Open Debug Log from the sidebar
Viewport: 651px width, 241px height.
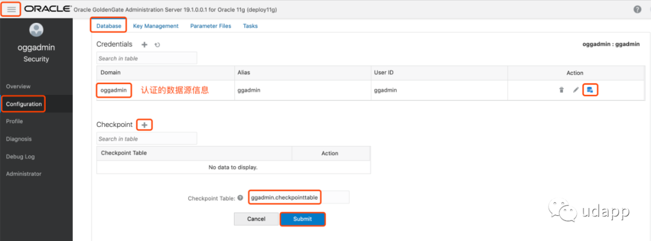coord(20,156)
